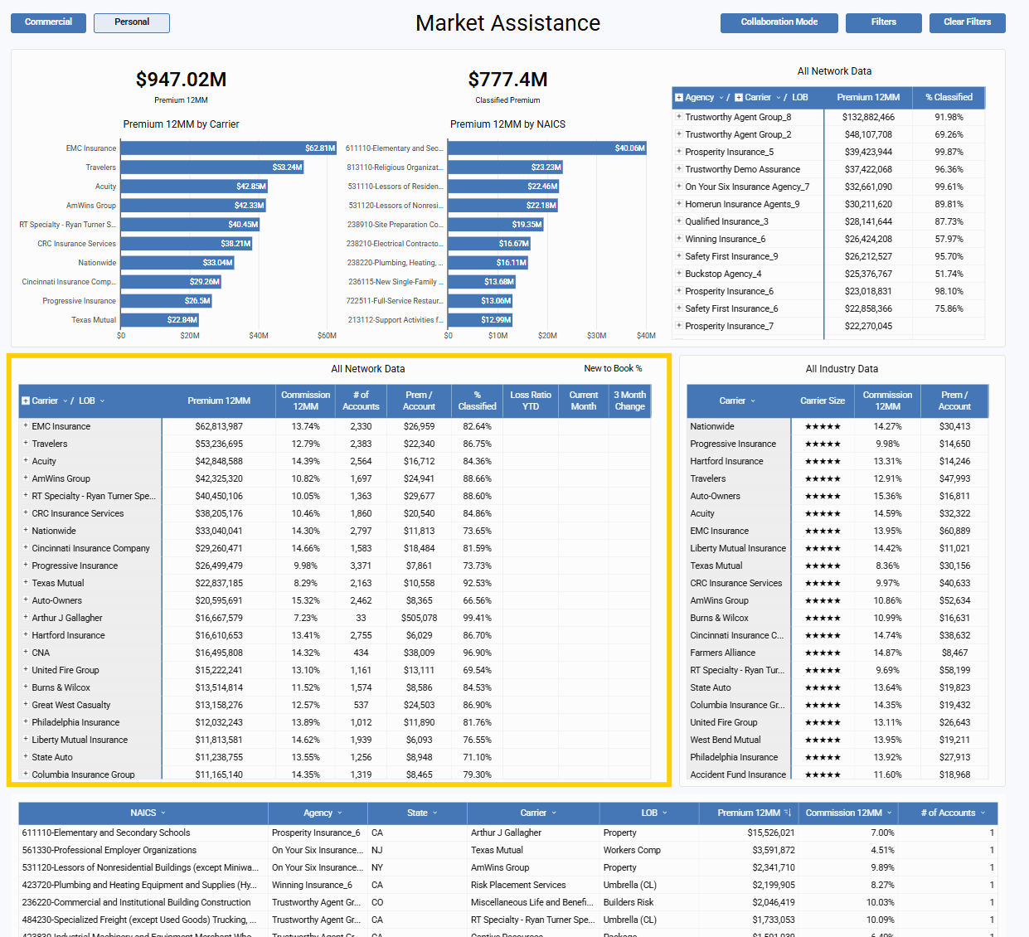Sort by Loss Ratio YTD column header

click(530, 401)
